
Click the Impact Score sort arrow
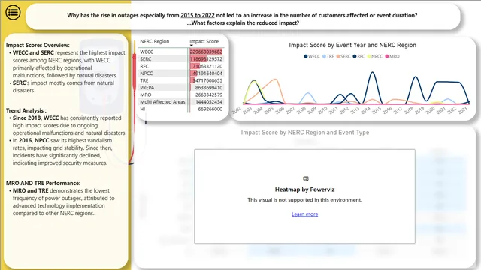[192, 46]
